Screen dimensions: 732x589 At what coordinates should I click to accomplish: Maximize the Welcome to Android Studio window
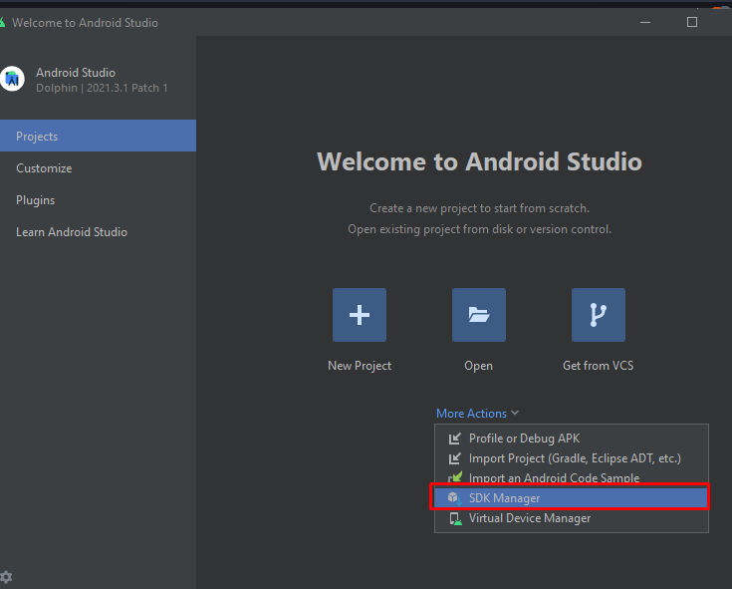692,22
